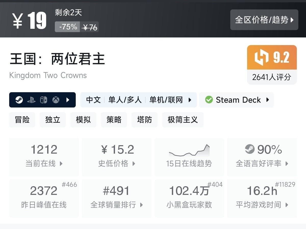306x229 pixels.
Task: Click the green Steam Deck verified checkmark
Action: (x=209, y=100)
